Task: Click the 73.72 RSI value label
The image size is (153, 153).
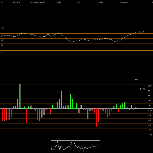Action: [x=141, y=32]
